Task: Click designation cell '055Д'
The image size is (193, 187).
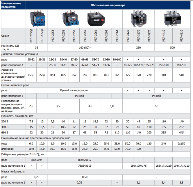Action: [42, 75]
